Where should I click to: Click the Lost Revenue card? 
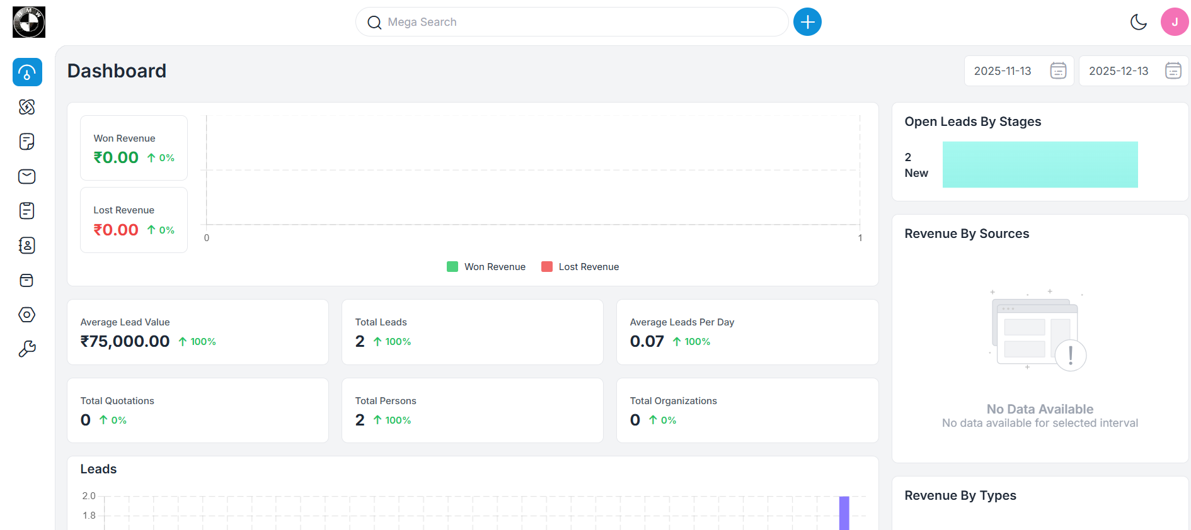(x=134, y=220)
